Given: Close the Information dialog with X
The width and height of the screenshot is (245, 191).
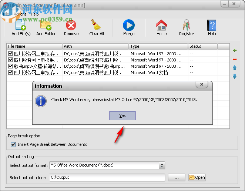Looking at the screenshot, I should pyautogui.click(x=202, y=84).
